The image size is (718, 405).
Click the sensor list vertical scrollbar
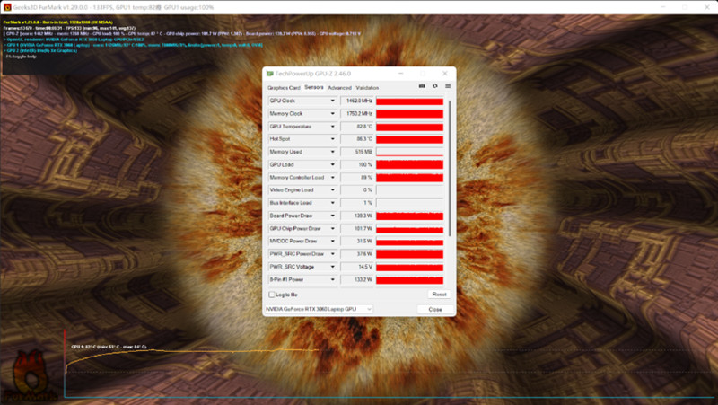pos(450,168)
